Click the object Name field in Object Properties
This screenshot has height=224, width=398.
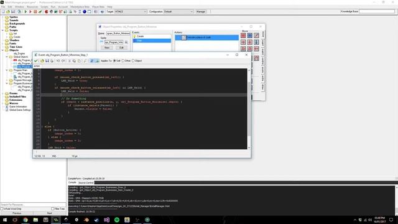pyautogui.click(x=118, y=33)
